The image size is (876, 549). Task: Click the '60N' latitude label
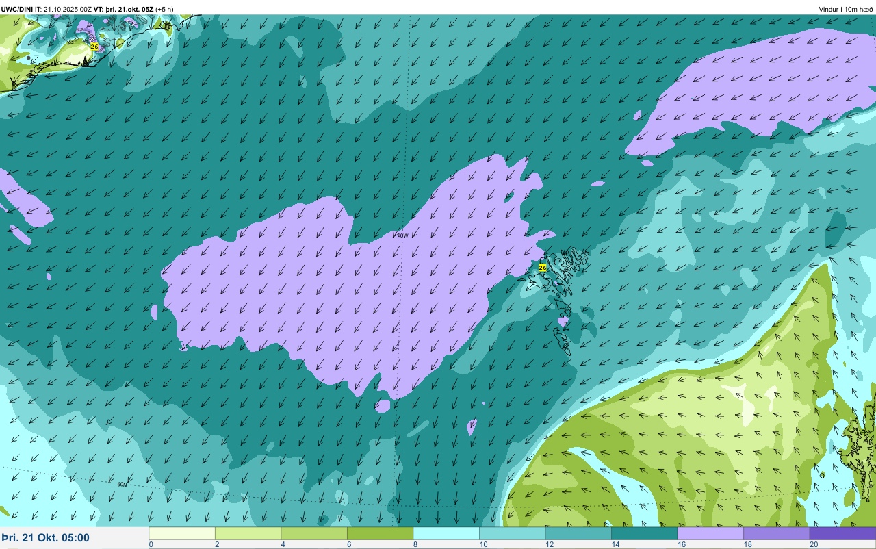123,485
